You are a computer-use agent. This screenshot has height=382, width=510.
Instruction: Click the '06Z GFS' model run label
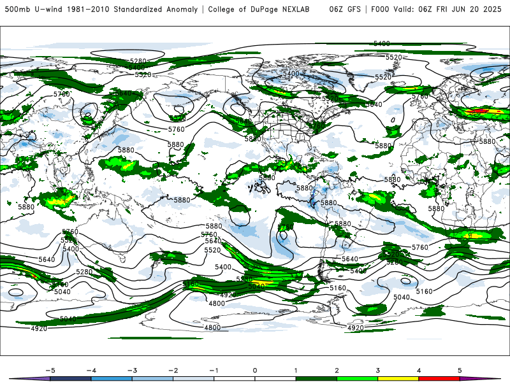pyautogui.click(x=345, y=10)
